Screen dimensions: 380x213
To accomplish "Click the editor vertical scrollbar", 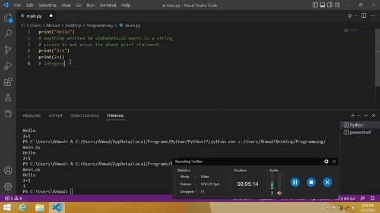I will pyautogui.click(x=378, y=57).
